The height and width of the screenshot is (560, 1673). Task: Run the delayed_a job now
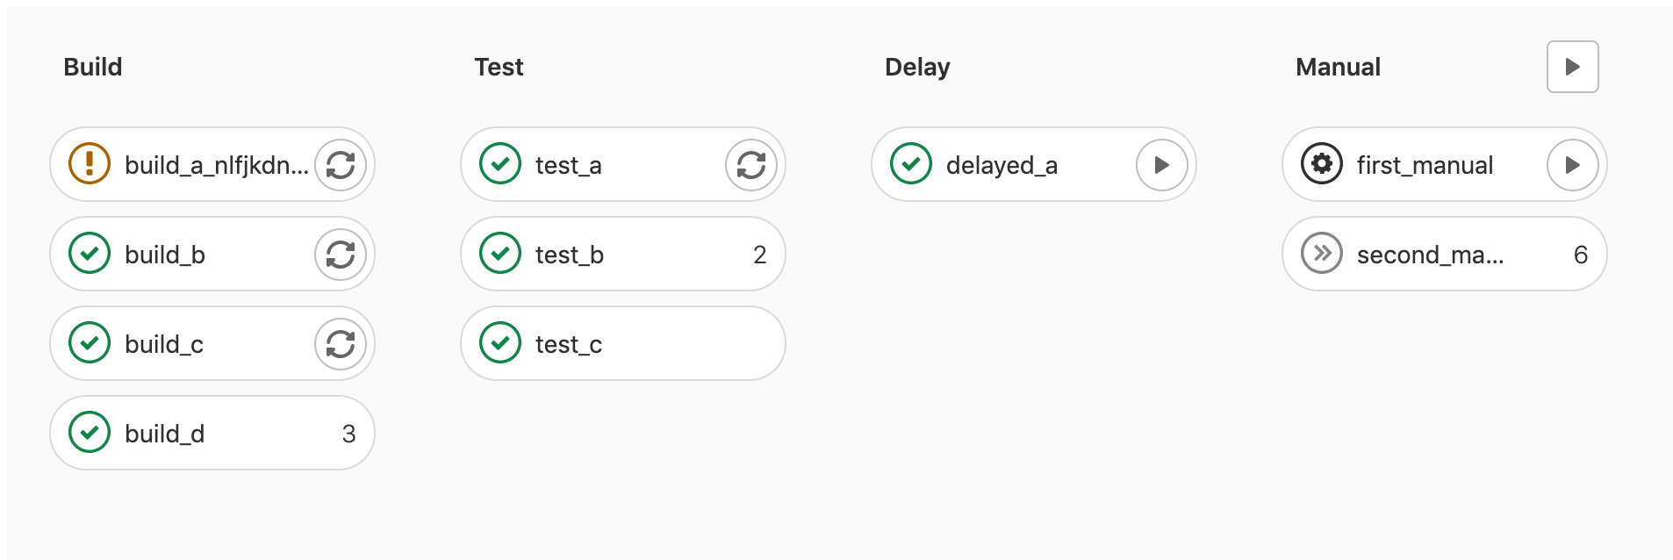[x=1162, y=165]
